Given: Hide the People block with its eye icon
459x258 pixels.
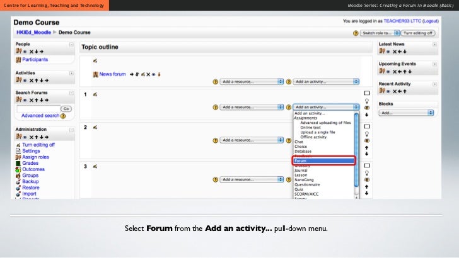Looking at the screenshot, I should 25,52.
